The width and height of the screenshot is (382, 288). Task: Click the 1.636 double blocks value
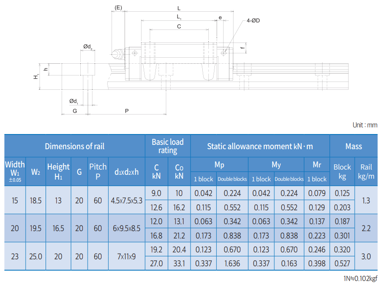(232, 263)
